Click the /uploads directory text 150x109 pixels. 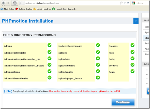click(x=63, y=53)
